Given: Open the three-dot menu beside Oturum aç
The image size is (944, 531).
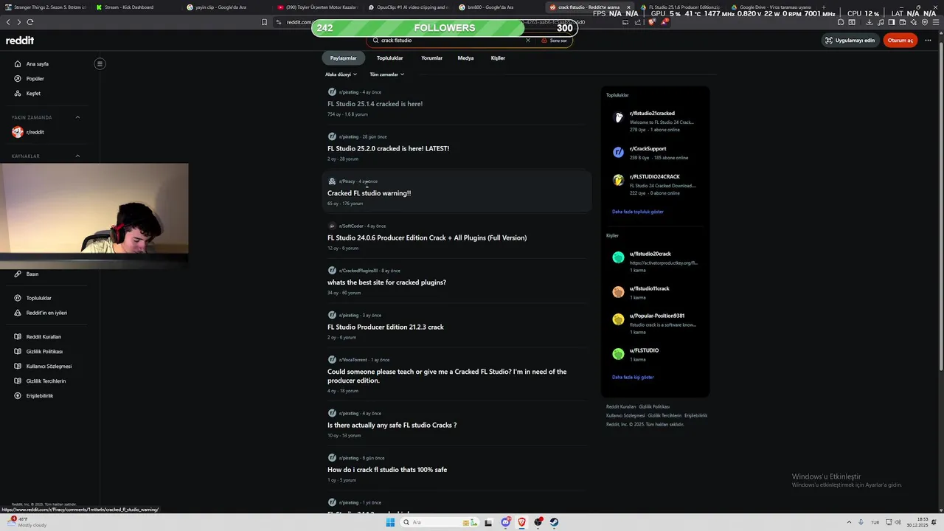Looking at the screenshot, I should click(928, 41).
